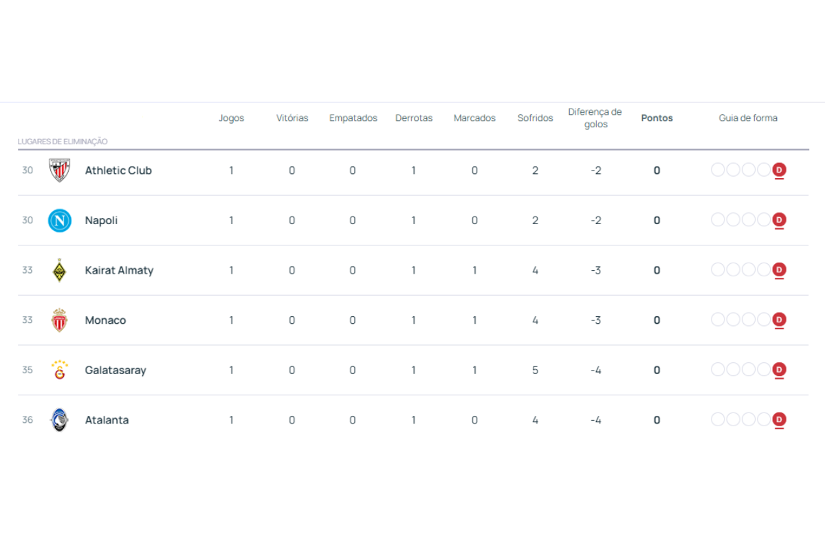Click the Jogos column header
This screenshot has width=825, height=550.
[231, 118]
